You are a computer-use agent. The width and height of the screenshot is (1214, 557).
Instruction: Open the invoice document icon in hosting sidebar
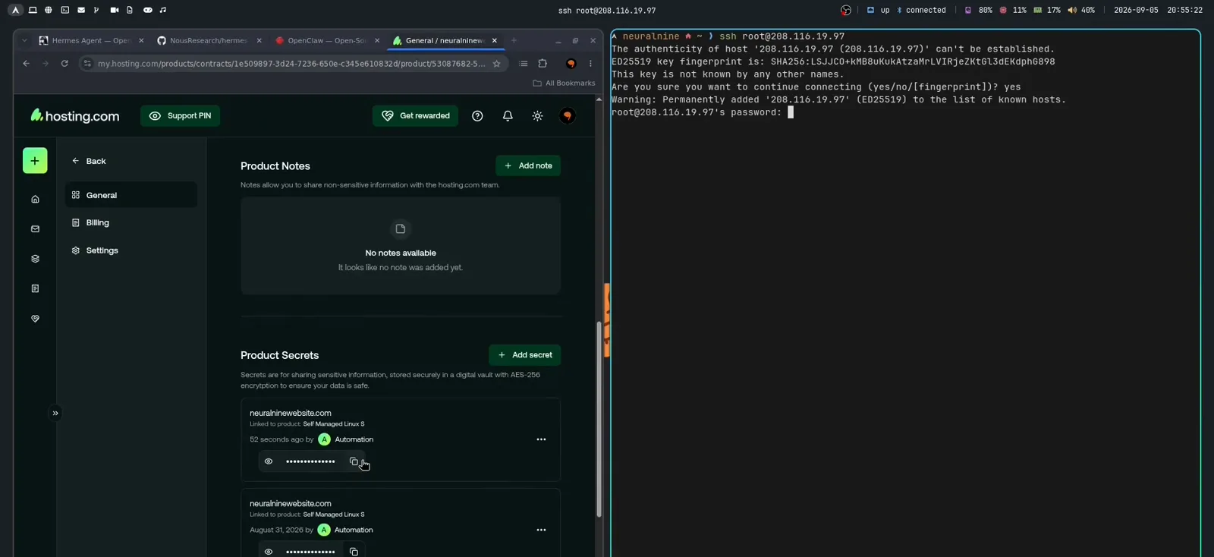tap(35, 288)
